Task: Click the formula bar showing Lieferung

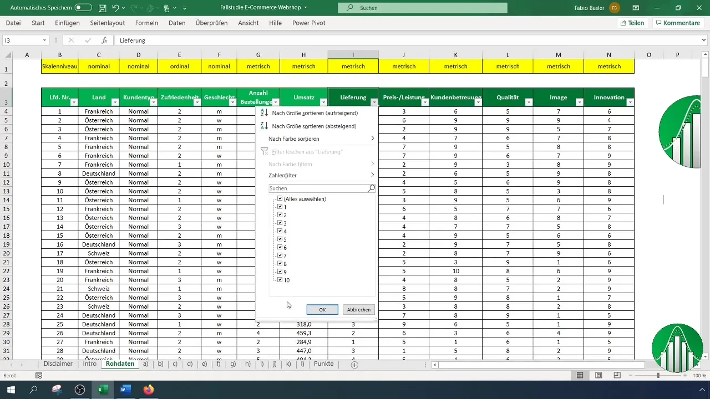Action: pos(410,40)
